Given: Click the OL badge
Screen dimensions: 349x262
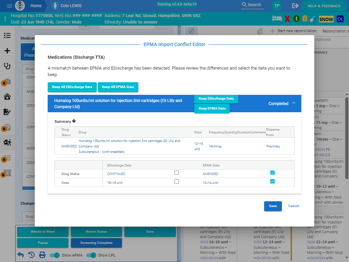Looking at the screenshot, I should pyautogui.click(x=340, y=19).
